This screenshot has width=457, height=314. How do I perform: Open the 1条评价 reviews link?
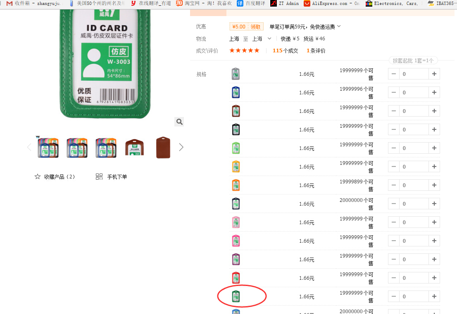[316, 51]
